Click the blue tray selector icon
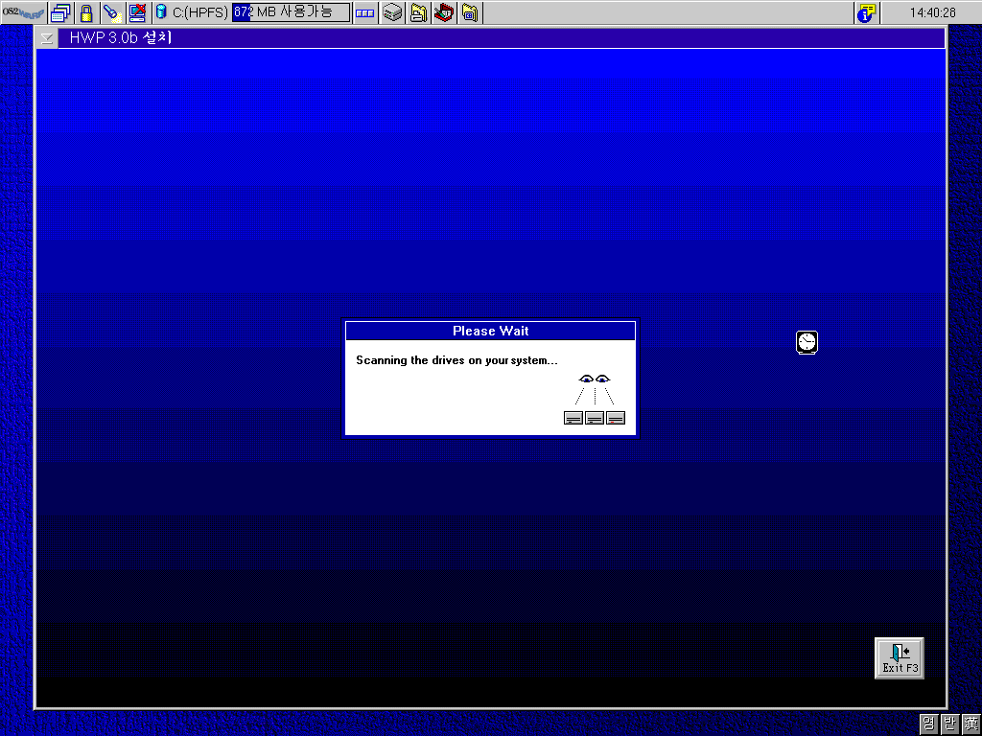 point(365,12)
